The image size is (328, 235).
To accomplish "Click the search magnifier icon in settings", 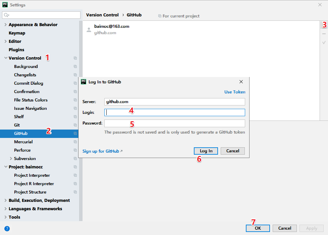I will (6, 15).
